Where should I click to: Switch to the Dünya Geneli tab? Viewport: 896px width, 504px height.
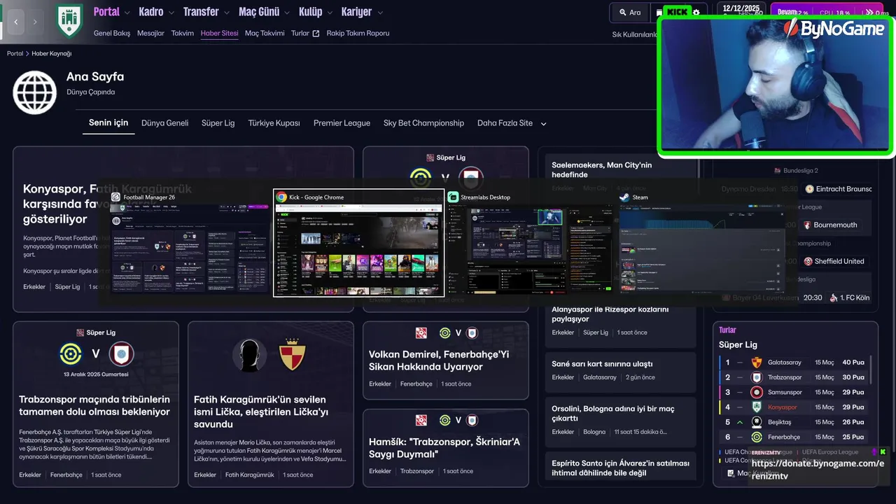[164, 123]
